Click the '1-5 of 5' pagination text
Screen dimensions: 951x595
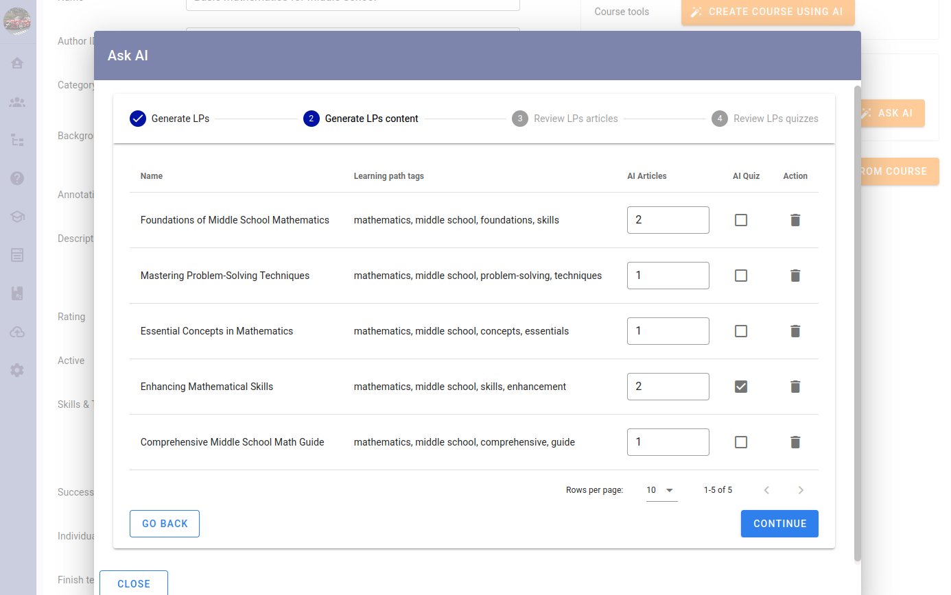[718, 490]
